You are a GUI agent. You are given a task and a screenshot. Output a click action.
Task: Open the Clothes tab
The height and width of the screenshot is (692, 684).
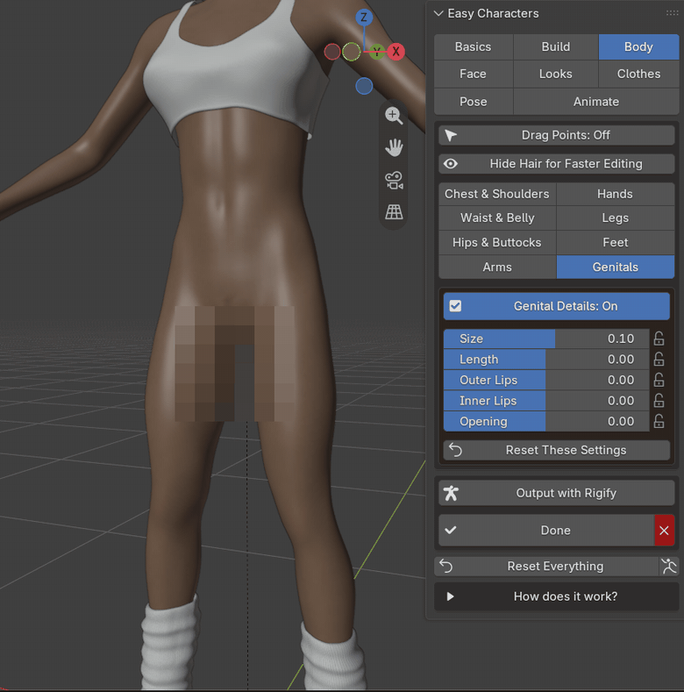tap(638, 74)
